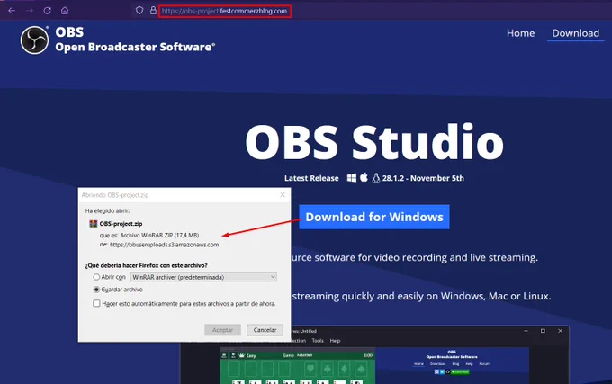Open the Download navigation tab
The width and height of the screenshot is (612, 384).
(x=576, y=33)
